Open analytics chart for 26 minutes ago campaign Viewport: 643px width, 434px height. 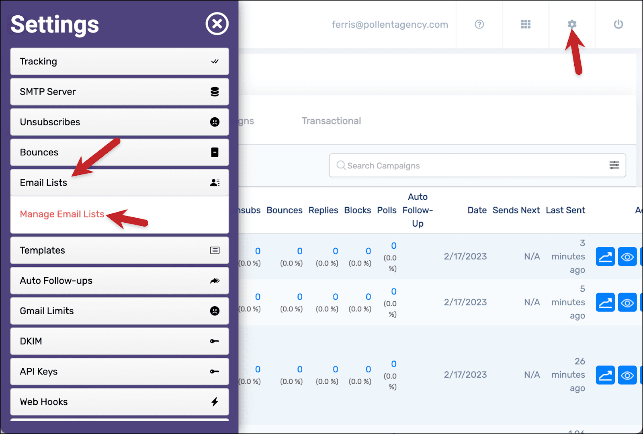coord(605,375)
